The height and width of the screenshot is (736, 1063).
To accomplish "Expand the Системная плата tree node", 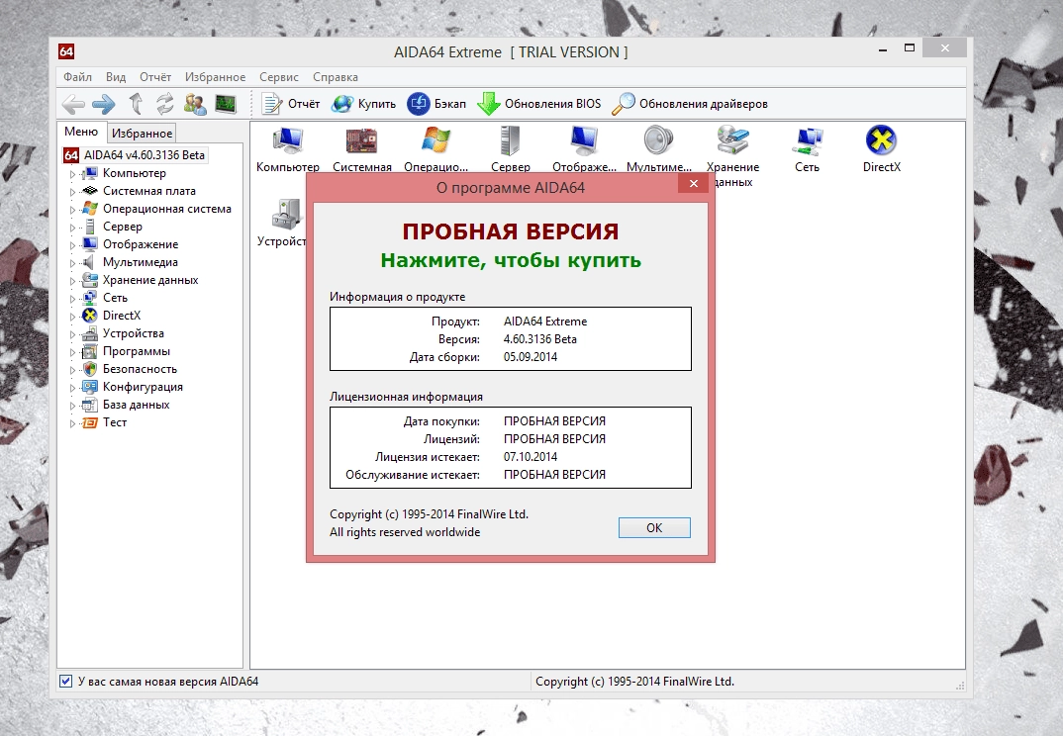I will pos(72,192).
